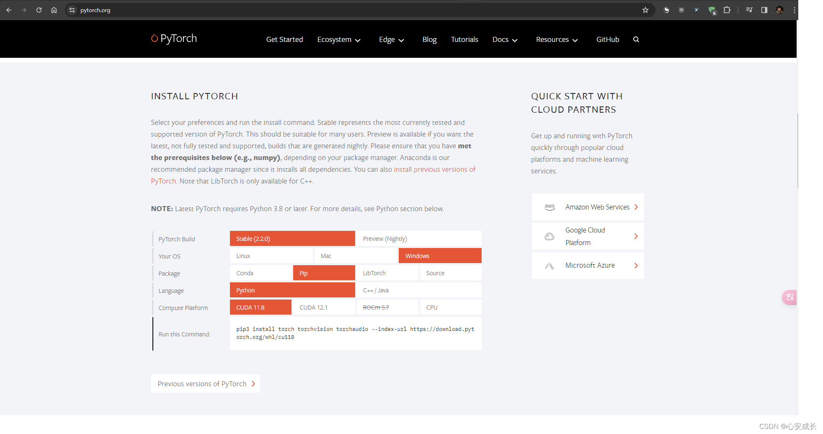This screenshot has width=823, height=434.
Task: Open the extensions puzzle-piece icon
Action: (x=727, y=10)
